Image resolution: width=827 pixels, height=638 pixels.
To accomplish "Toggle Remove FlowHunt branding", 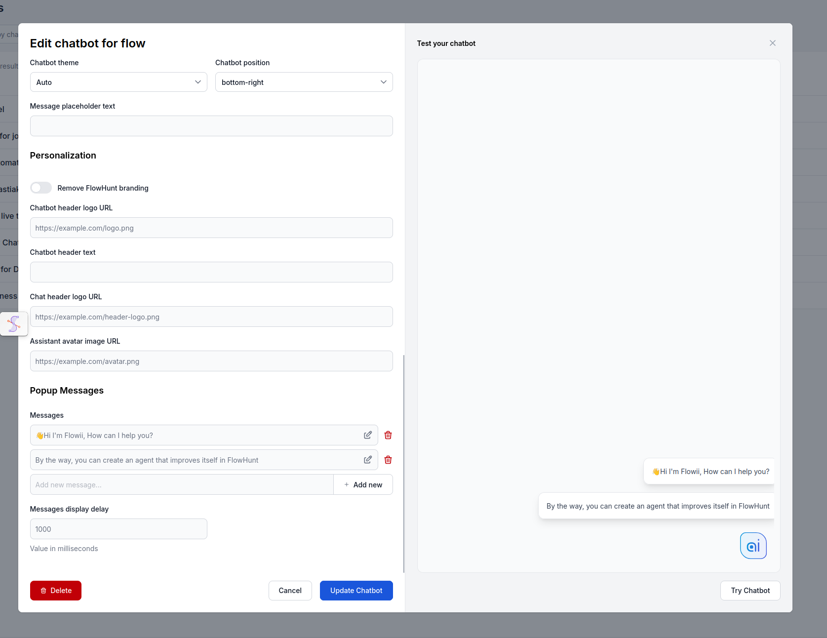I will 40,188.
